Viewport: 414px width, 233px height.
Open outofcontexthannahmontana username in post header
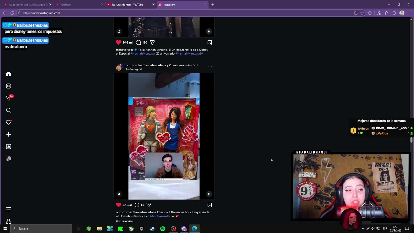tap(146, 65)
